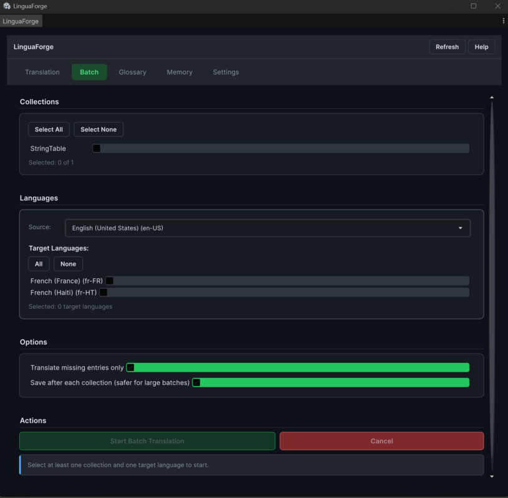The height and width of the screenshot is (498, 508).
Task: Open the LinguaForge menu in the menu bar
Action: pyautogui.click(x=20, y=21)
